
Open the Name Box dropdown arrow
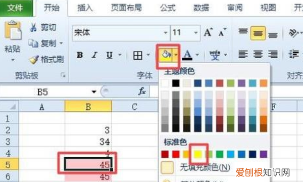coord(94,92)
